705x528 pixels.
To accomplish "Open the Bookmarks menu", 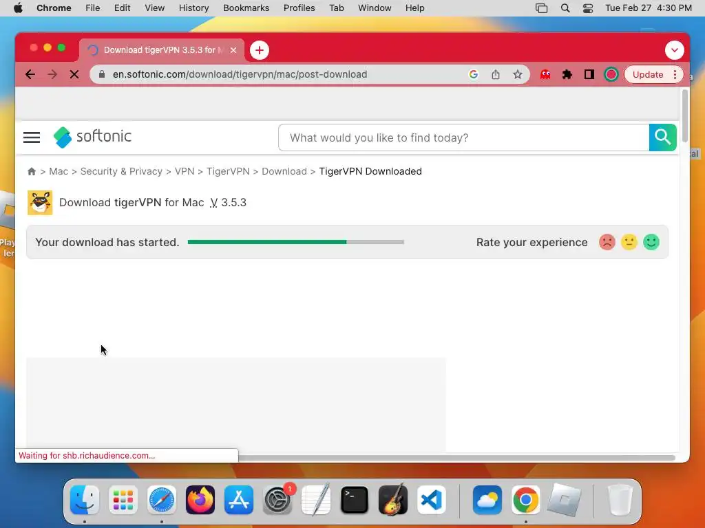I will coord(246,8).
